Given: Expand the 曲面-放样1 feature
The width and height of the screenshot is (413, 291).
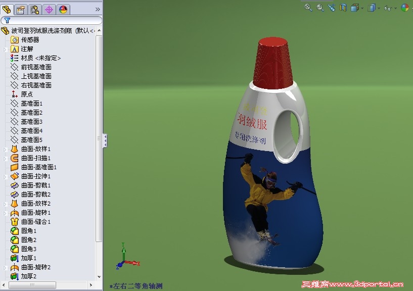Looking at the screenshot, I should (x=5, y=150).
